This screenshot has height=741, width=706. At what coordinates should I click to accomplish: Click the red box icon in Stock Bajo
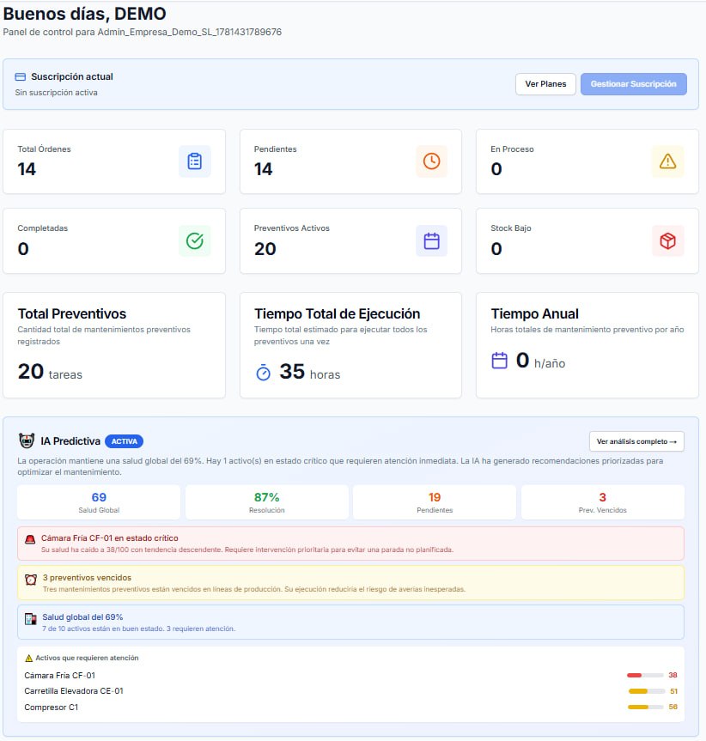pyautogui.click(x=667, y=241)
